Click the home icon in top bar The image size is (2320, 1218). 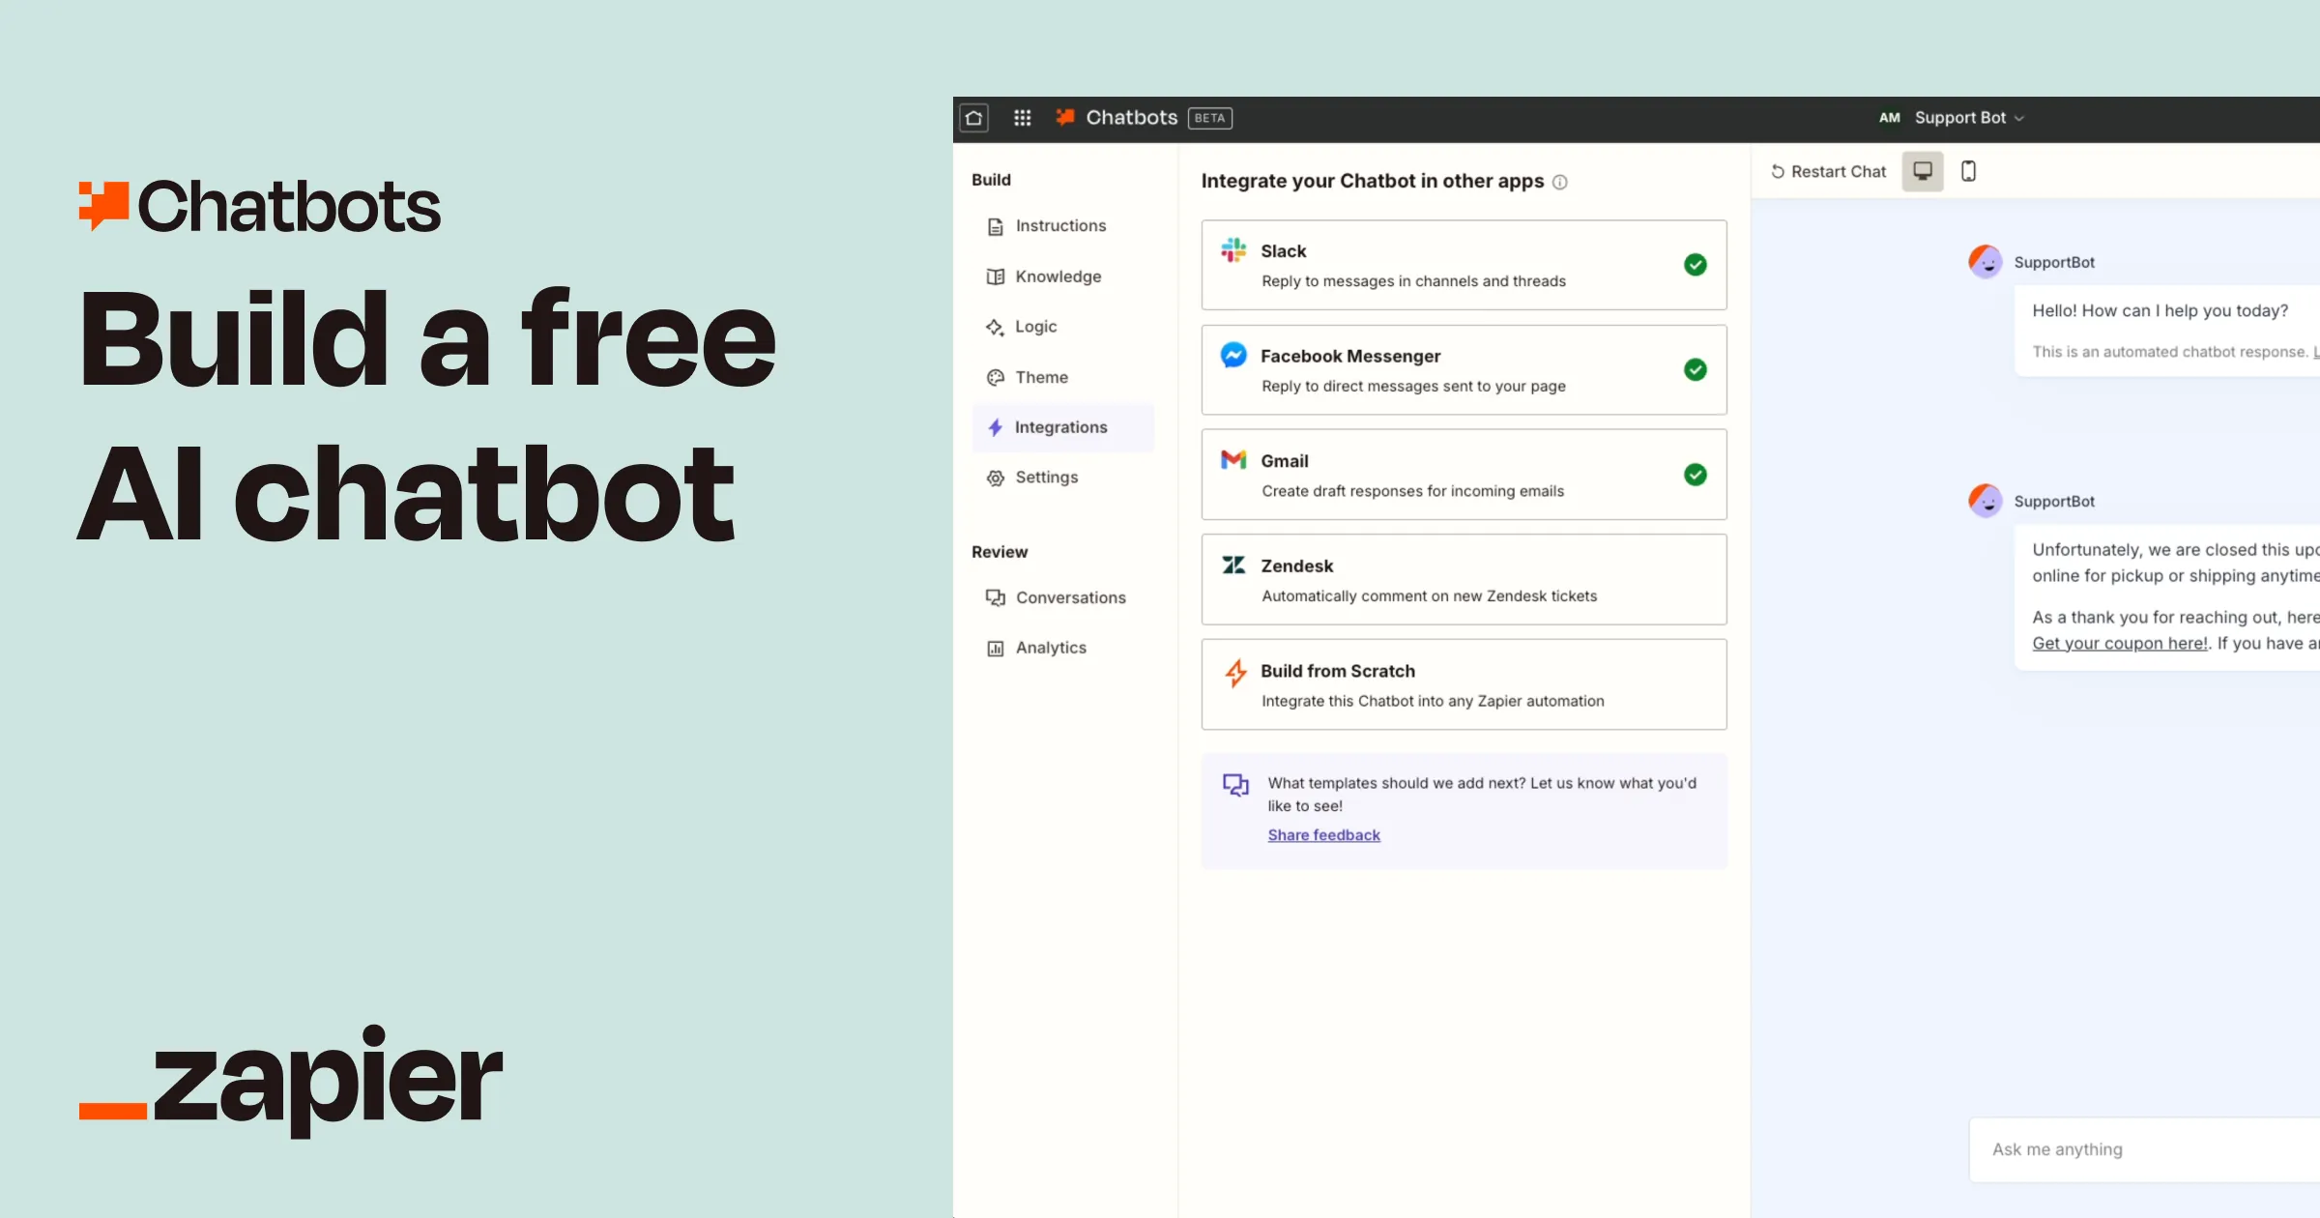[x=973, y=118]
